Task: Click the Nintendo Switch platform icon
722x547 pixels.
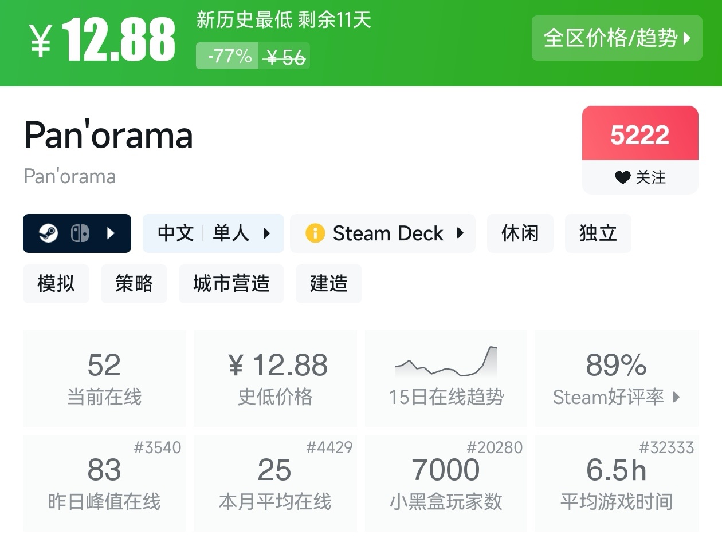Action: [x=80, y=233]
